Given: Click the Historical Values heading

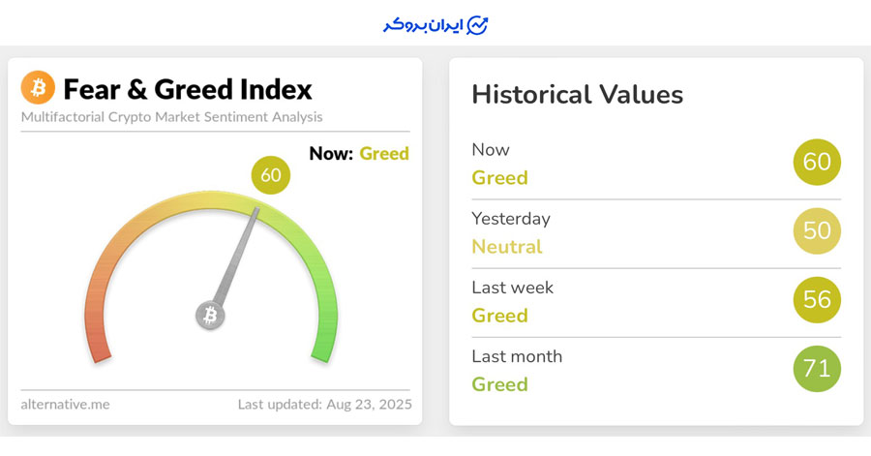Looking at the screenshot, I should coord(577,95).
